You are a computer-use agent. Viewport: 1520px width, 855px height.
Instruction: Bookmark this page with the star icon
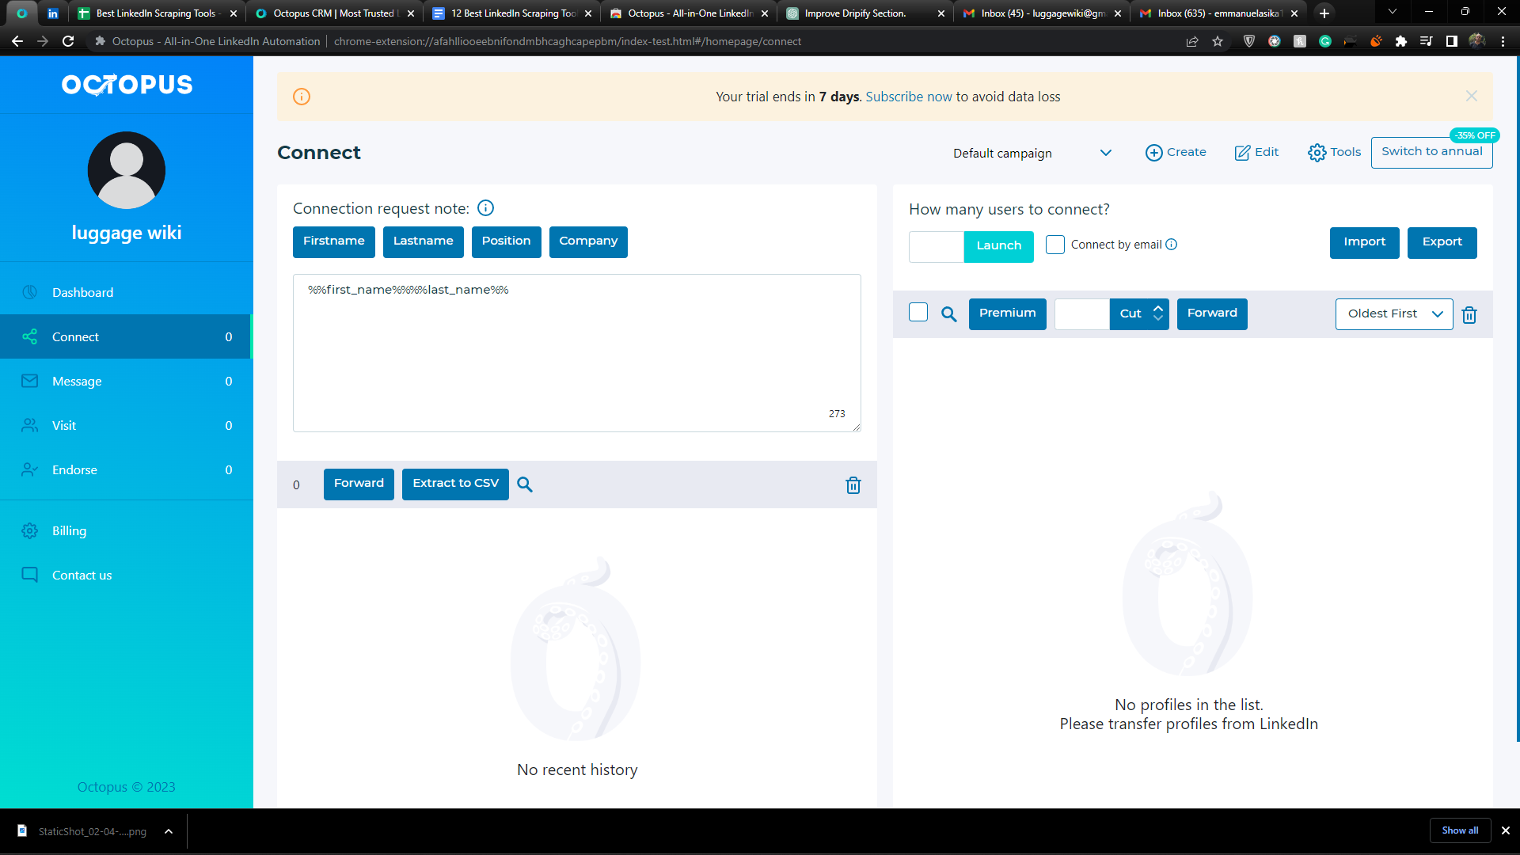[x=1218, y=41]
